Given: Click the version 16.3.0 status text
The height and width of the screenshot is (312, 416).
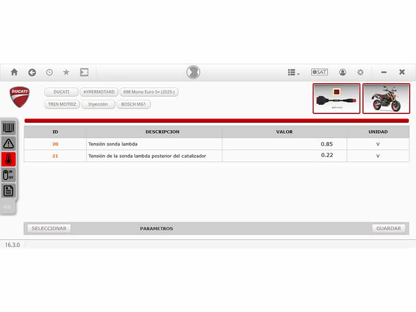Looking at the screenshot, I should [12, 245].
